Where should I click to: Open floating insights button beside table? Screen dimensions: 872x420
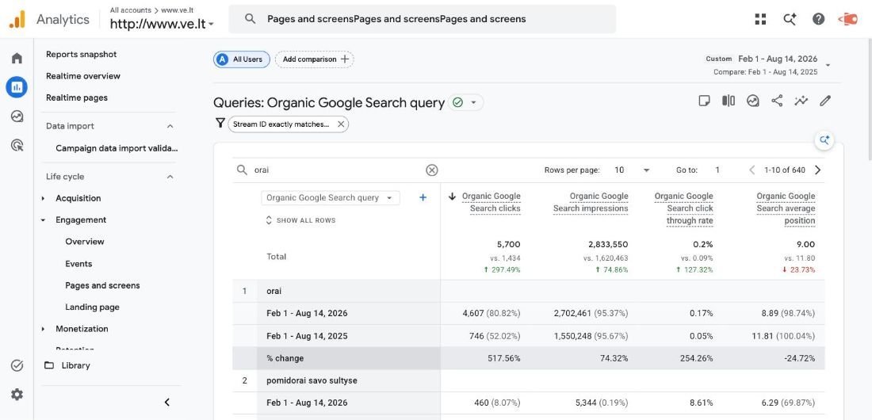click(x=824, y=139)
